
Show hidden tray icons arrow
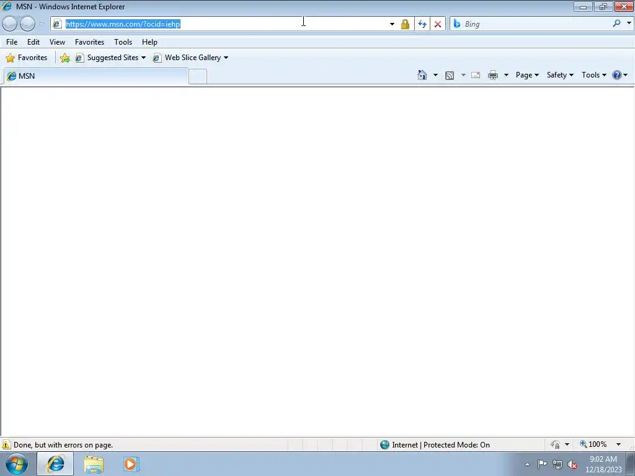click(527, 464)
